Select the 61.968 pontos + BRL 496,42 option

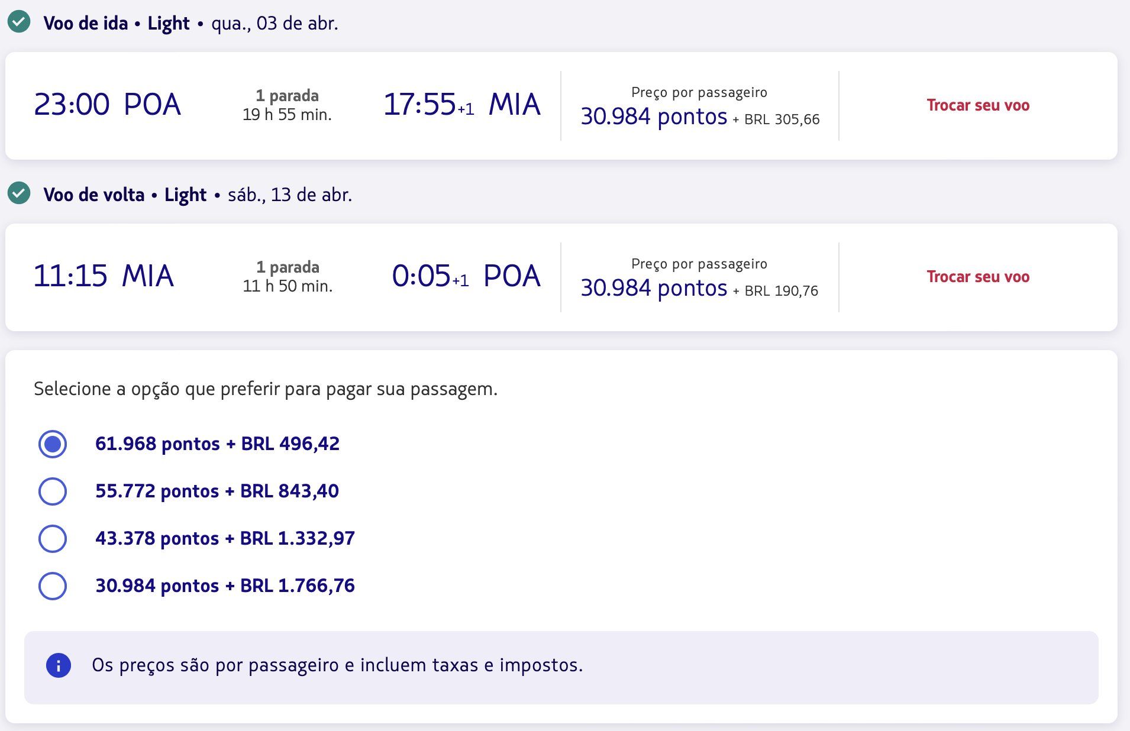point(53,444)
